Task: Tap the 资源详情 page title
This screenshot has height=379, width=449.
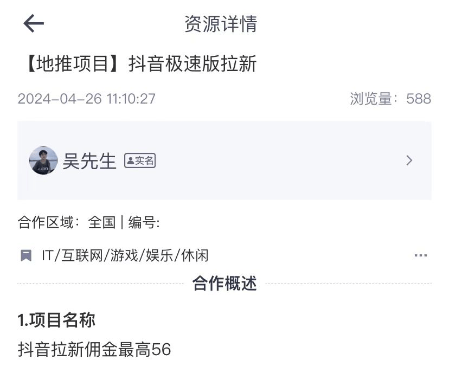Action: pos(221,24)
